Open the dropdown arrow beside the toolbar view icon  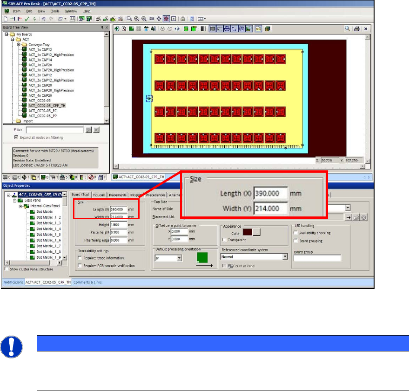(x=65, y=19)
